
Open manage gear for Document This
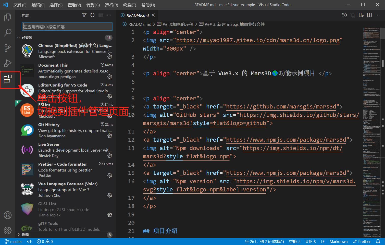110,77
